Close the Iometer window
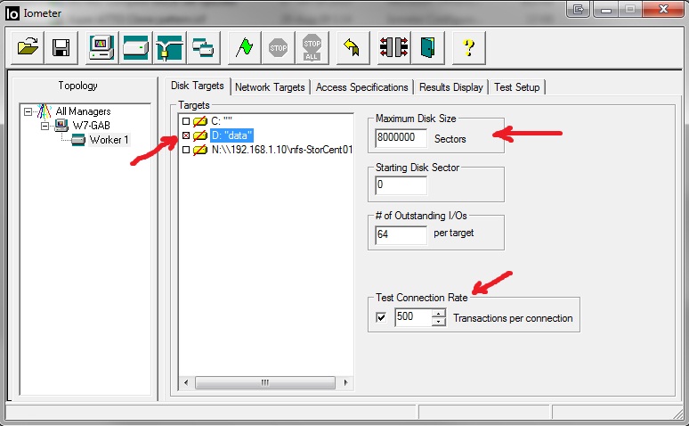The height and width of the screenshot is (426, 689). 664,9
